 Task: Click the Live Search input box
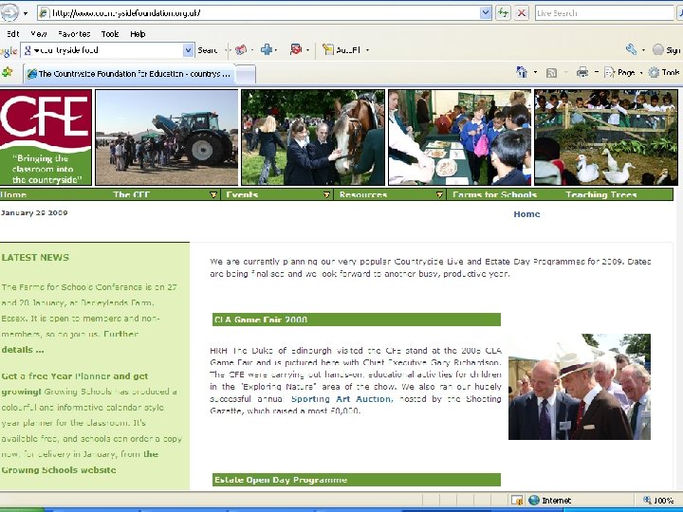point(604,13)
